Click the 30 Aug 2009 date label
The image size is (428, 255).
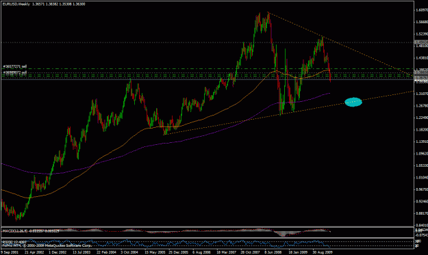point(323,252)
